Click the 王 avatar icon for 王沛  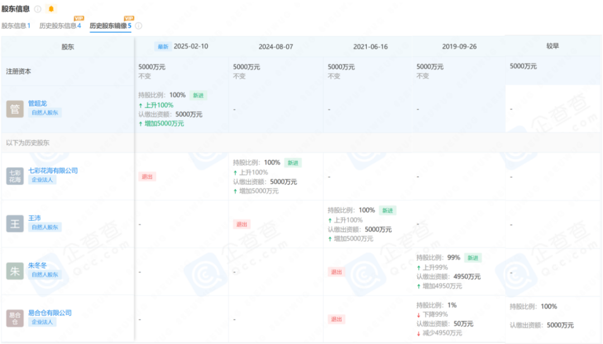[x=15, y=224]
